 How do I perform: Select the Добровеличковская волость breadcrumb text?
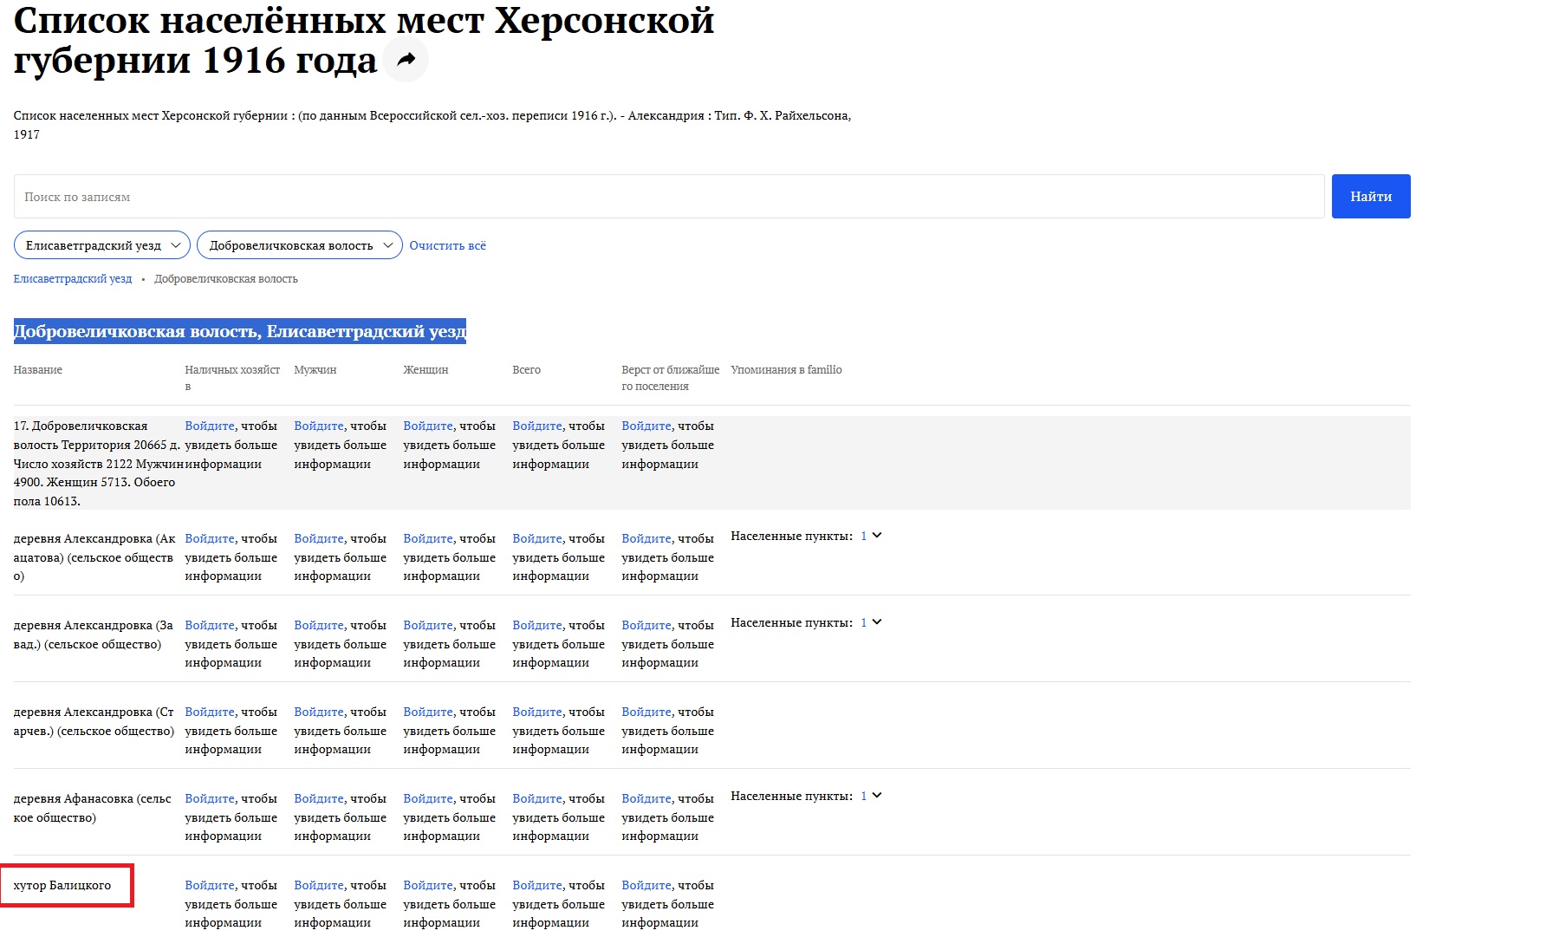tap(226, 278)
